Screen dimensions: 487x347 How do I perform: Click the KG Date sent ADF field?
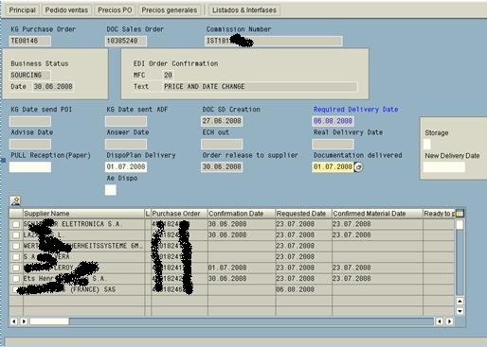point(126,121)
